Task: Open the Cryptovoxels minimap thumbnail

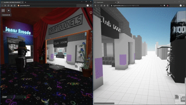Action: tap(180, 99)
